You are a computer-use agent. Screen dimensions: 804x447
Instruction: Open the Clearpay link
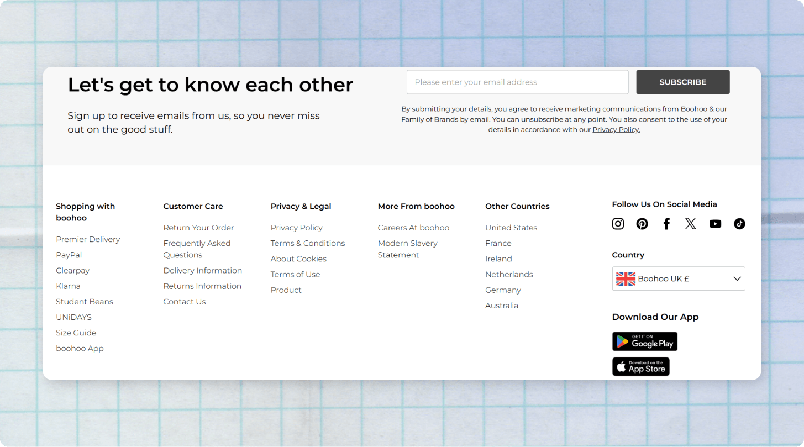click(72, 270)
